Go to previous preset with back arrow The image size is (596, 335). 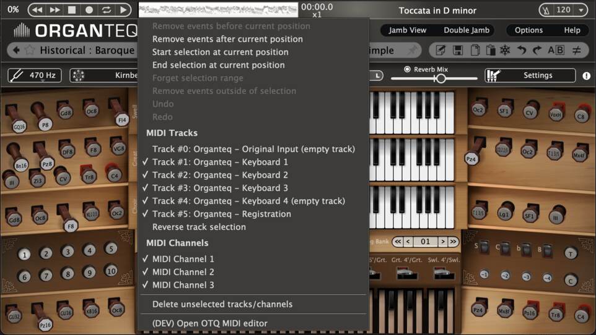(16, 50)
